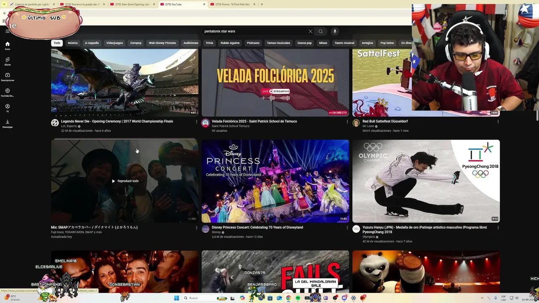Open the YouTube hamburger guide menu
The height and width of the screenshot is (303, 539).
click(x=7, y=31)
